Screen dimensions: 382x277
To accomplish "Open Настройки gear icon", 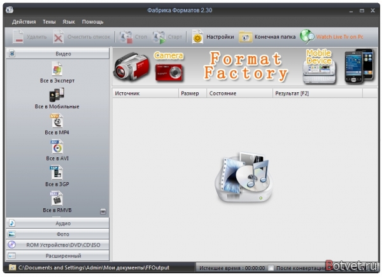I will pyautogui.click(x=197, y=37).
